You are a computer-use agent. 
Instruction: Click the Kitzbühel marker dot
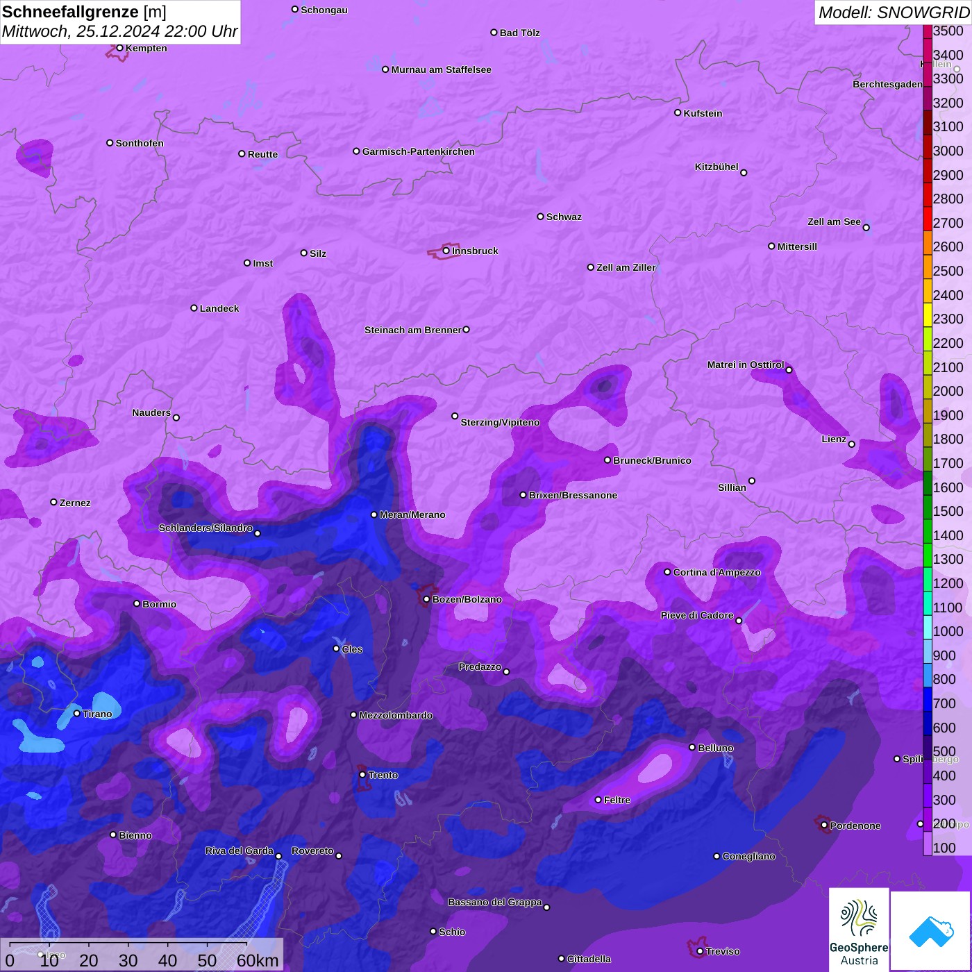coord(744,172)
